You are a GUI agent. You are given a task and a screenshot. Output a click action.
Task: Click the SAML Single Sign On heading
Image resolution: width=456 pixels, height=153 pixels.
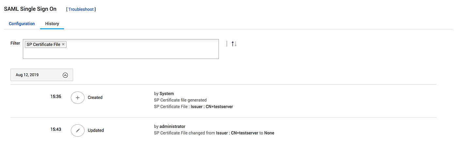tap(30, 9)
